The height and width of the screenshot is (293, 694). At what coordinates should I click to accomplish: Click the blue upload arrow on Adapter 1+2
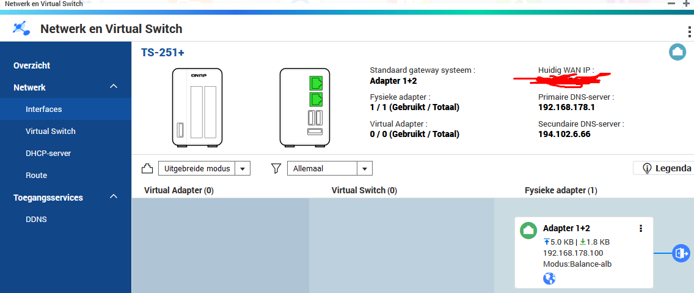point(547,242)
